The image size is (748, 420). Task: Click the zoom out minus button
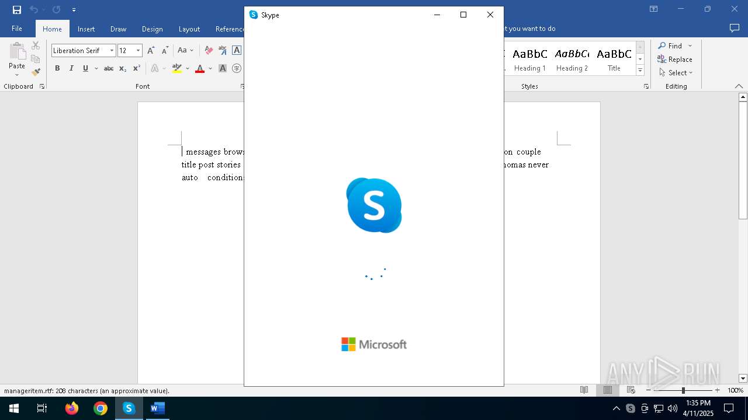point(649,390)
